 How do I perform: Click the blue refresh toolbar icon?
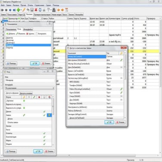(40, 10)
